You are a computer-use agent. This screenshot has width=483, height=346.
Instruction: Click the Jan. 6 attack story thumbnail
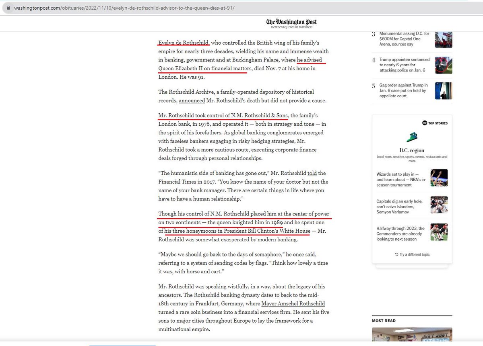[444, 65]
